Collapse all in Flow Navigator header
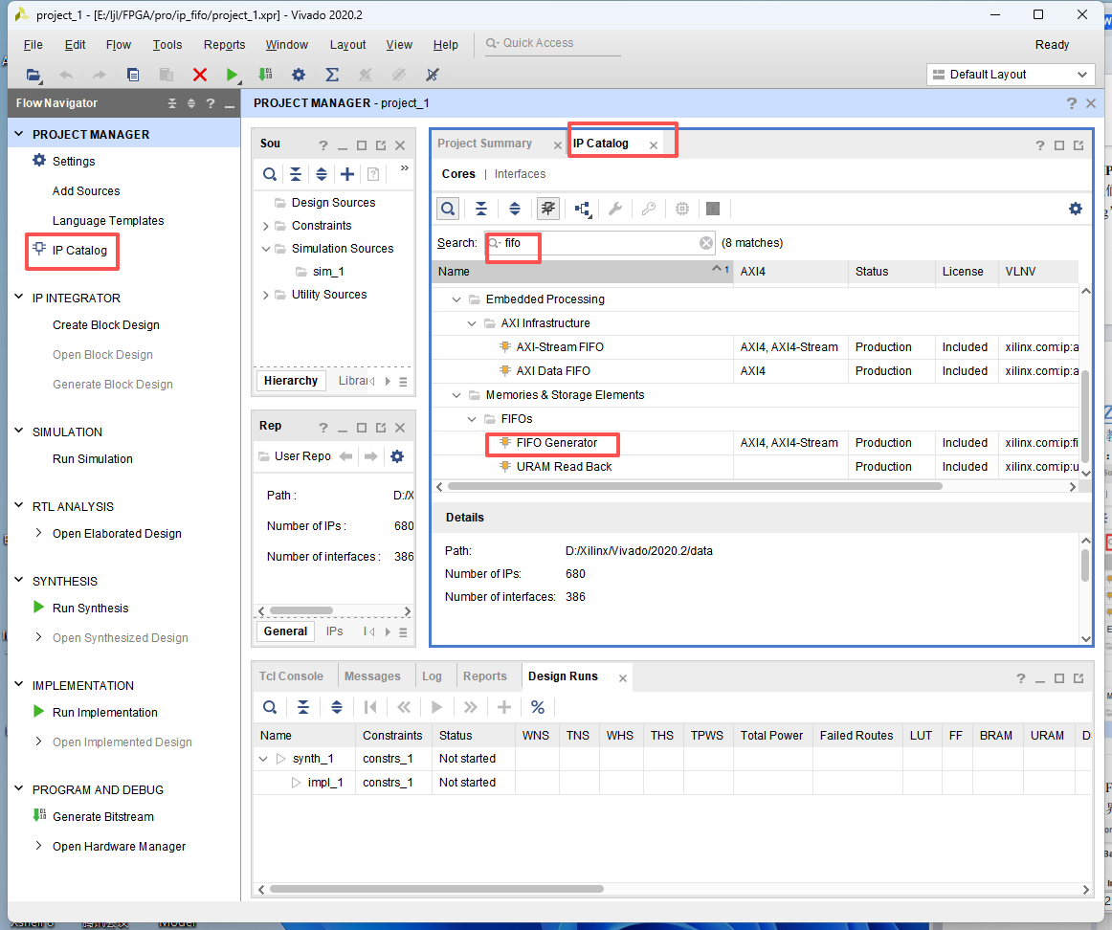The image size is (1112, 930). point(171,103)
